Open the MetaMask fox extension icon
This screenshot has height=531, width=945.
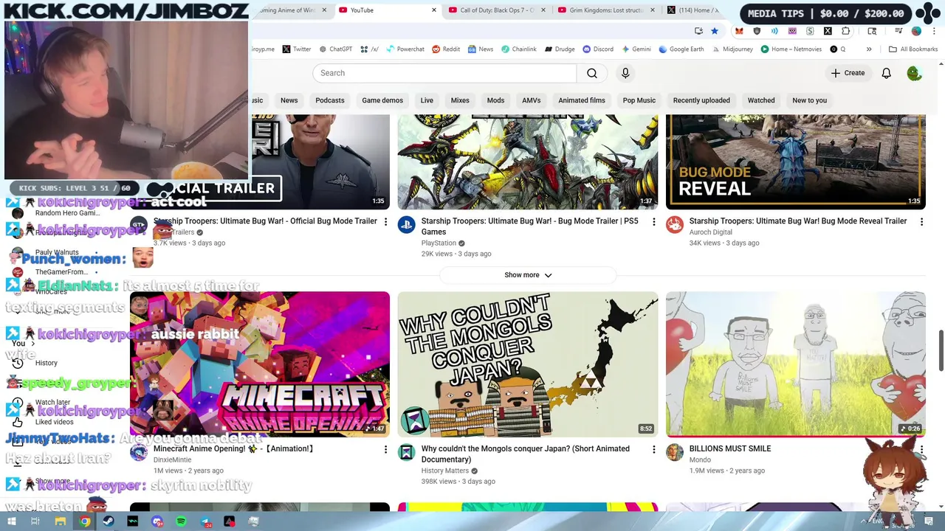739,31
